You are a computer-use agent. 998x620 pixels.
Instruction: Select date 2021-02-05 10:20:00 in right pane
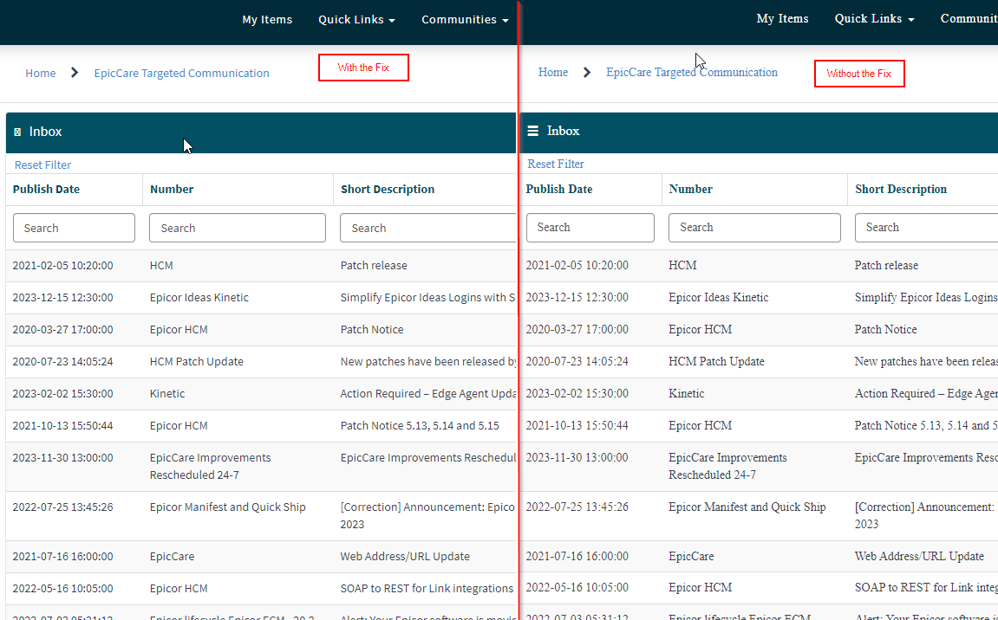pyautogui.click(x=577, y=265)
